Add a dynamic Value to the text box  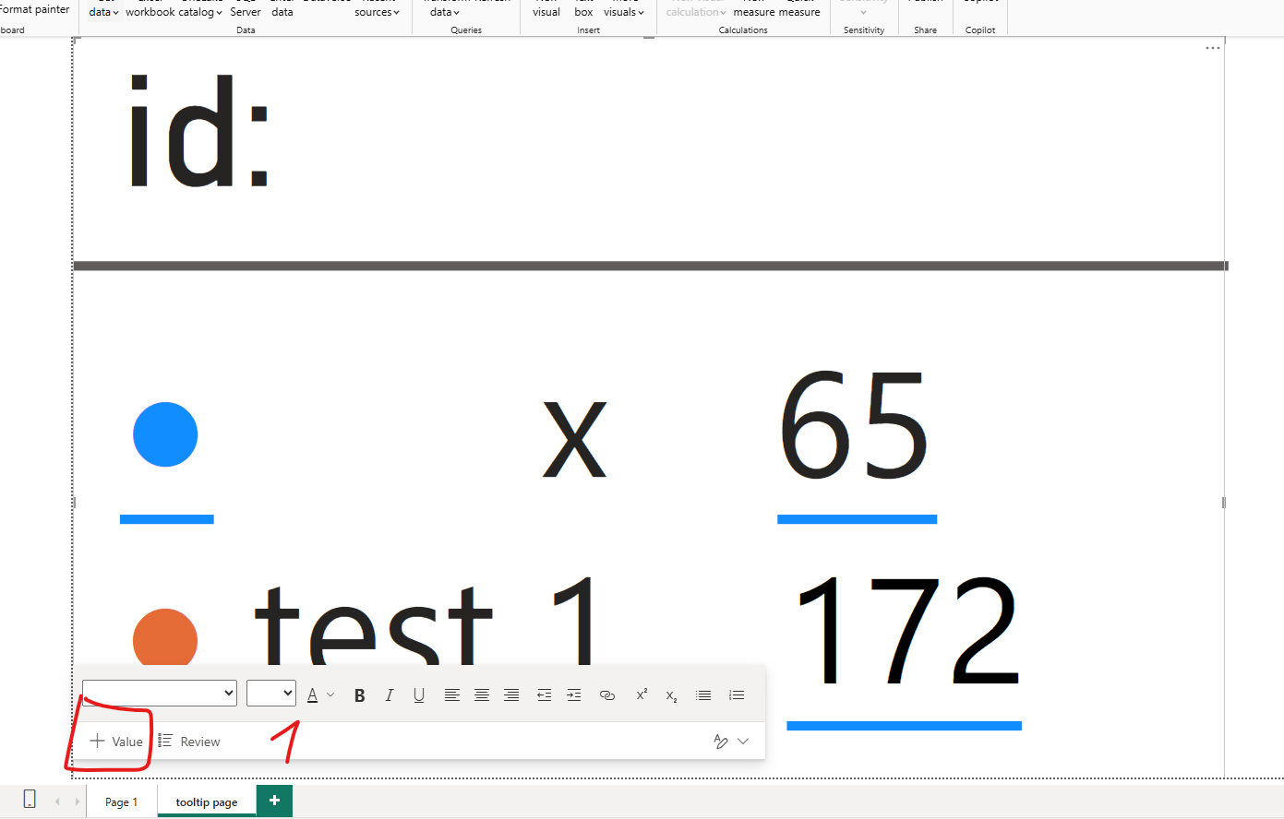tap(116, 742)
